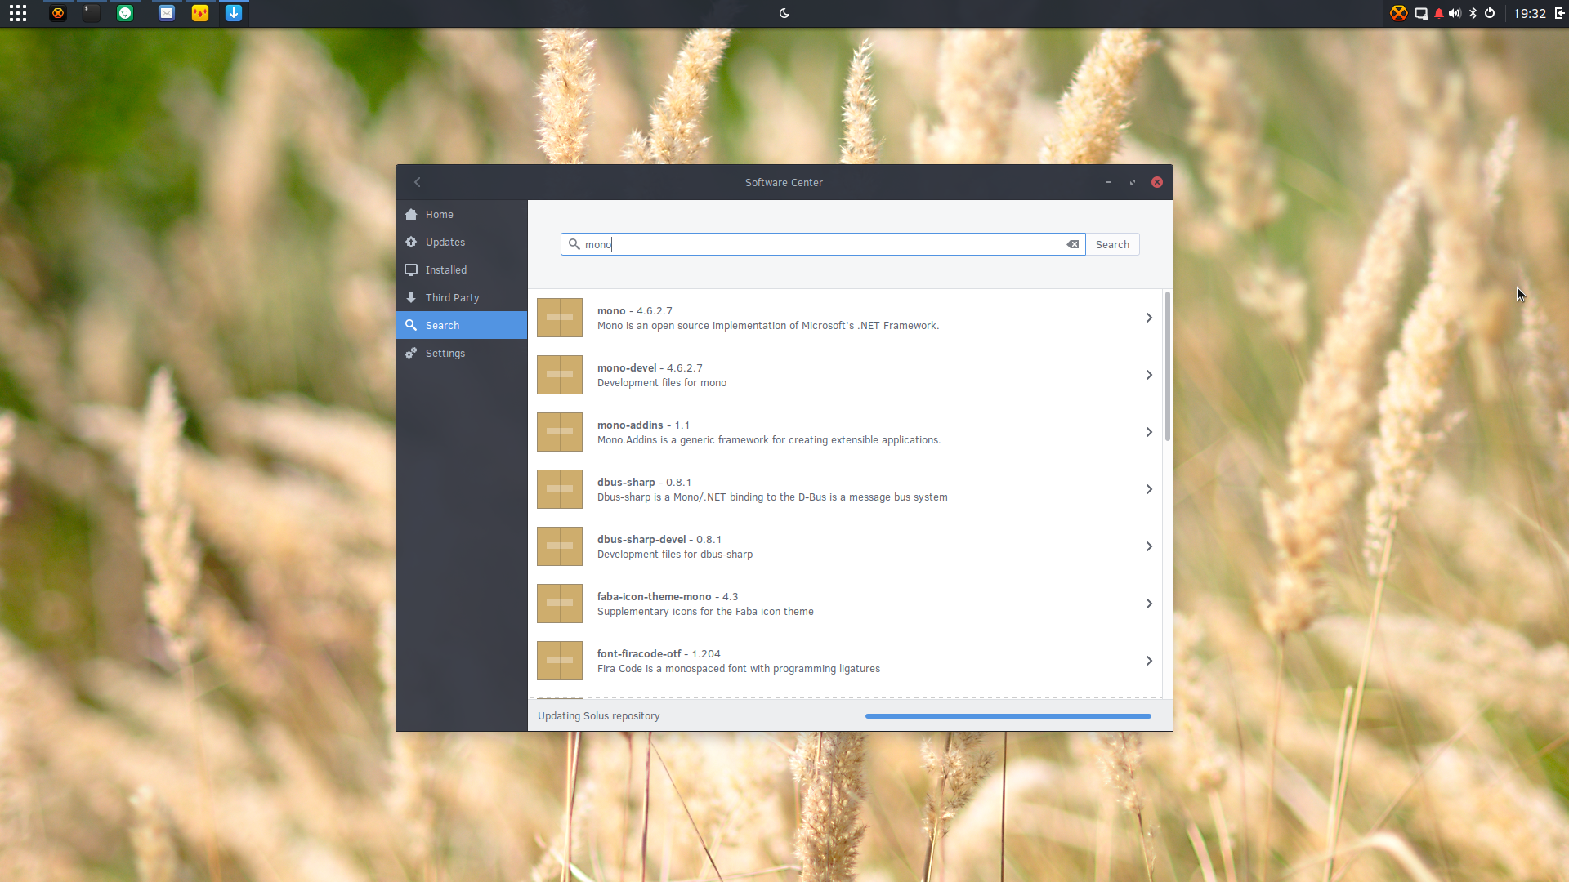Open the yellow app icon in panel

click(x=200, y=13)
